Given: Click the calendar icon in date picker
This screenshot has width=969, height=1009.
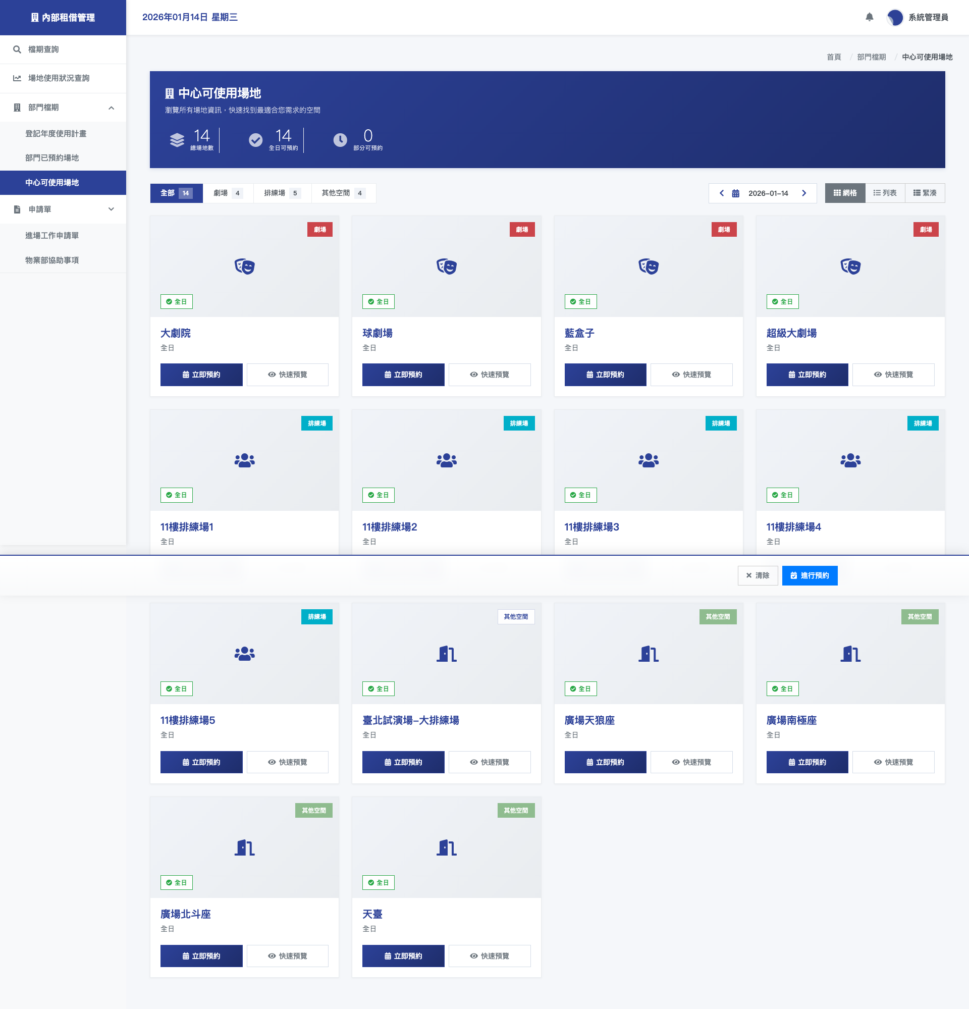Looking at the screenshot, I should (x=735, y=193).
